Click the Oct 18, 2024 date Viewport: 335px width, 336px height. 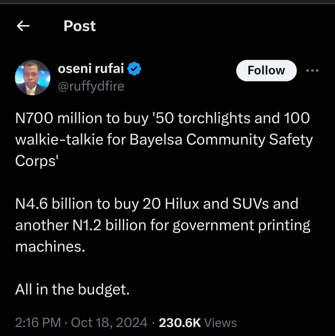coord(109,323)
